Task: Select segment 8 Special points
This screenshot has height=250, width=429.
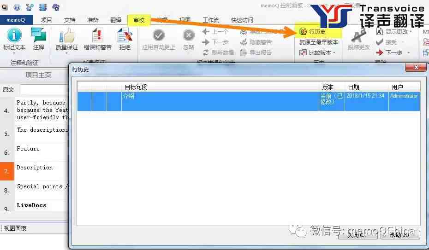Action: [x=42, y=190]
